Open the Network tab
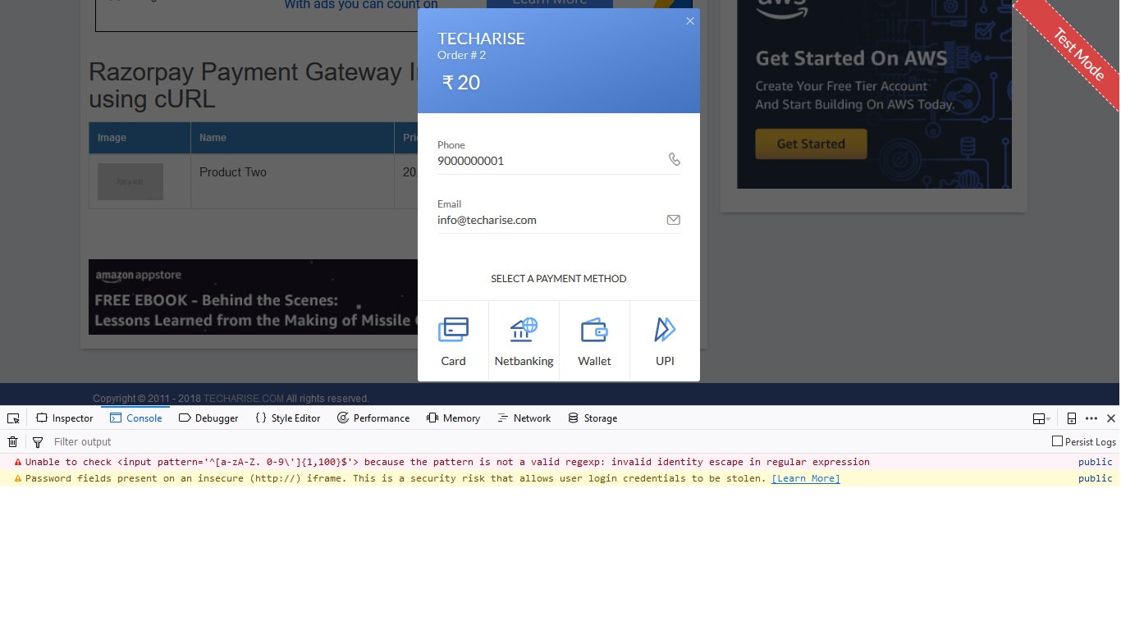 pyautogui.click(x=524, y=418)
